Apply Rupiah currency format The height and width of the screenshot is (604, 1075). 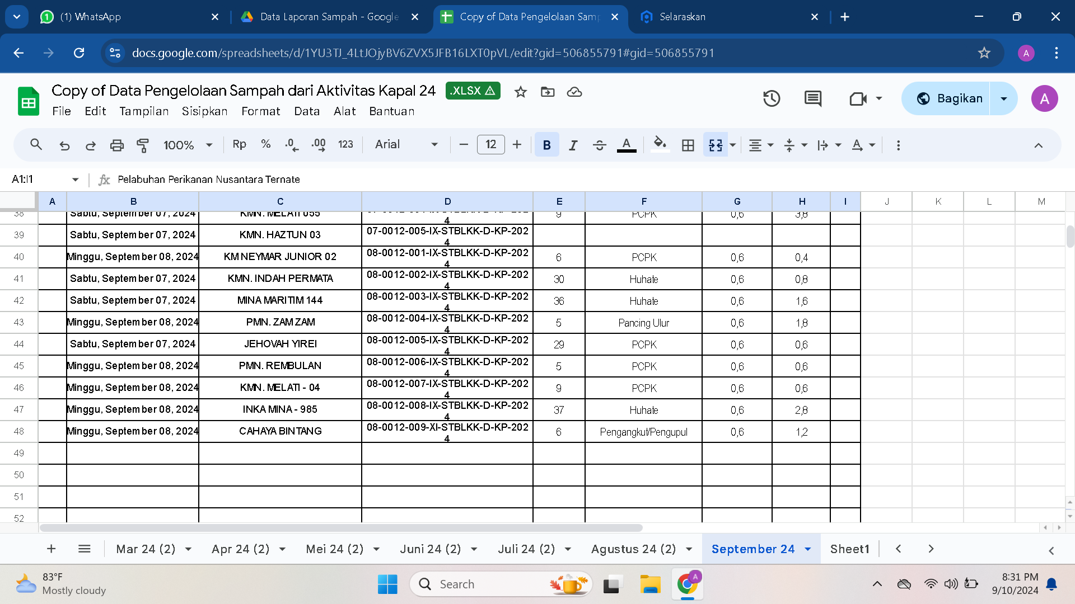pyautogui.click(x=239, y=144)
